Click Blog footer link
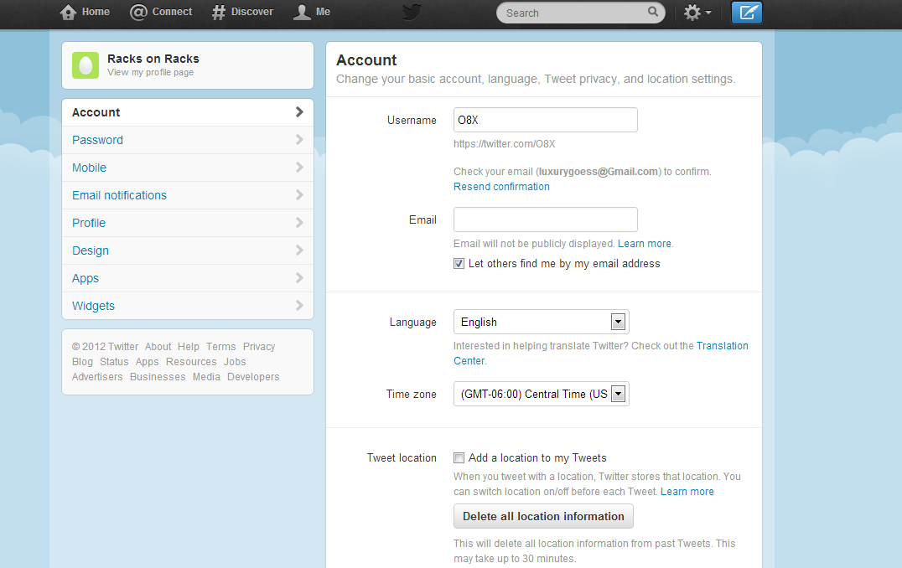 point(82,362)
